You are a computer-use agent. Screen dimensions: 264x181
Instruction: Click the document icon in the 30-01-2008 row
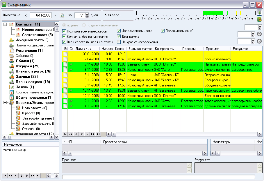(x=65, y=54)
